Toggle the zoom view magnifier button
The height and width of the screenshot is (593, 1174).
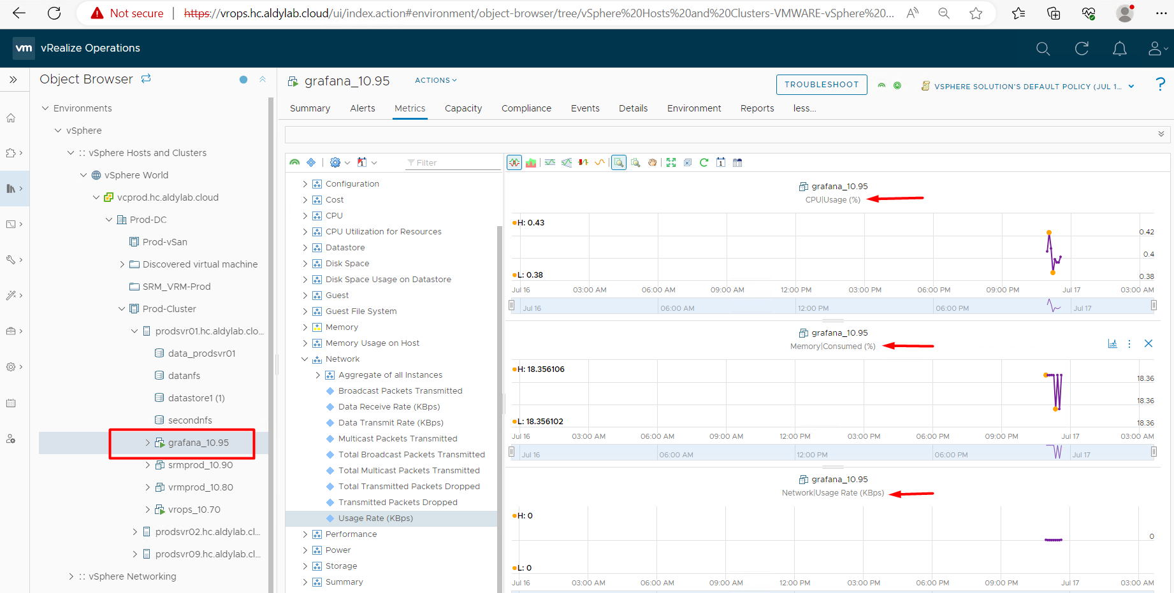[618, 162]
